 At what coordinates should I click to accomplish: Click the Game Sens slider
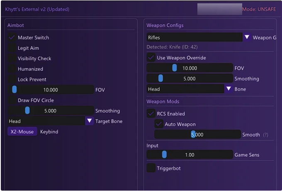click(190, 155)
